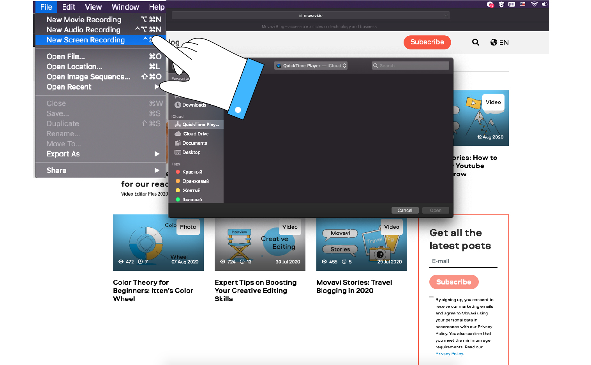Click the Open button in dialog

click(x=436, y=211)
